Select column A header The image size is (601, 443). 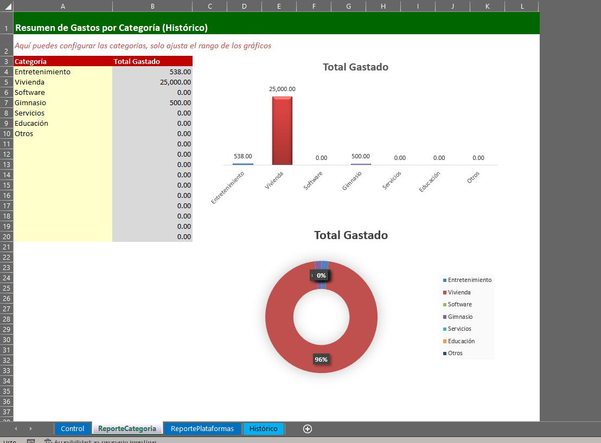coord(63,6)
